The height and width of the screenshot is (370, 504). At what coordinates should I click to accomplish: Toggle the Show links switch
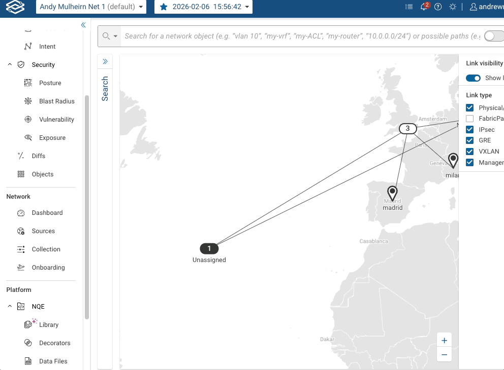[473, 78]
